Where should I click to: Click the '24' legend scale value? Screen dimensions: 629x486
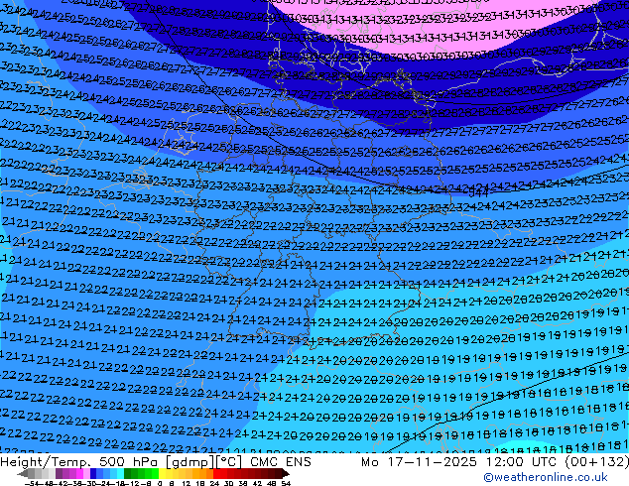(x=214, y=483)
